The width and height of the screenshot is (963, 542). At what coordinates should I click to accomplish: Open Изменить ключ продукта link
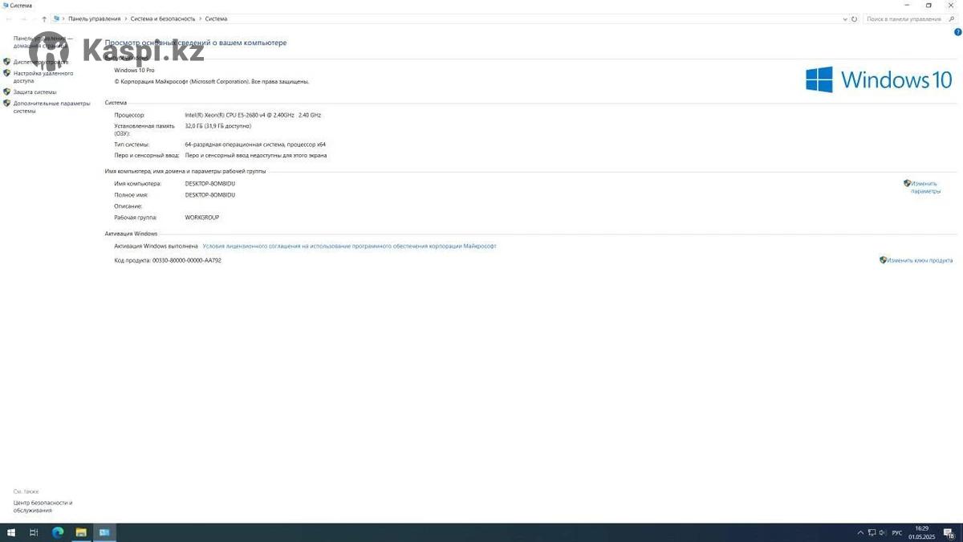pyautogui.click(x=920, y=260)
